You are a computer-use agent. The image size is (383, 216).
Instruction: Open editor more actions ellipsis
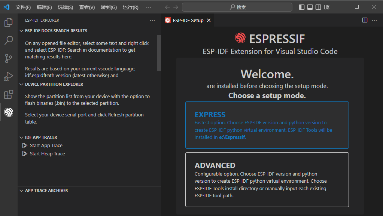click(x=374, y=20)
